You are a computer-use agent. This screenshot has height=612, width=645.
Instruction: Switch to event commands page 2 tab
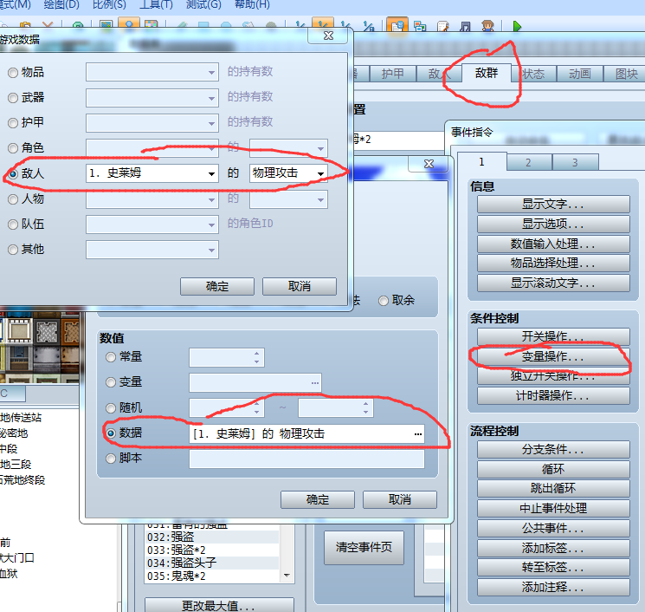pos(528,163)
